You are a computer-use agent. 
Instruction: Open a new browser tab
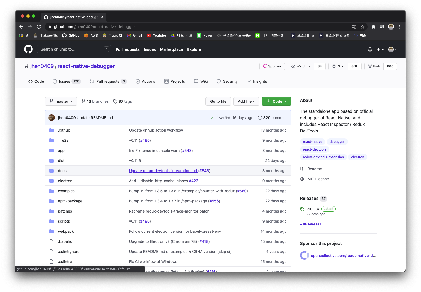tap(112, 17)
